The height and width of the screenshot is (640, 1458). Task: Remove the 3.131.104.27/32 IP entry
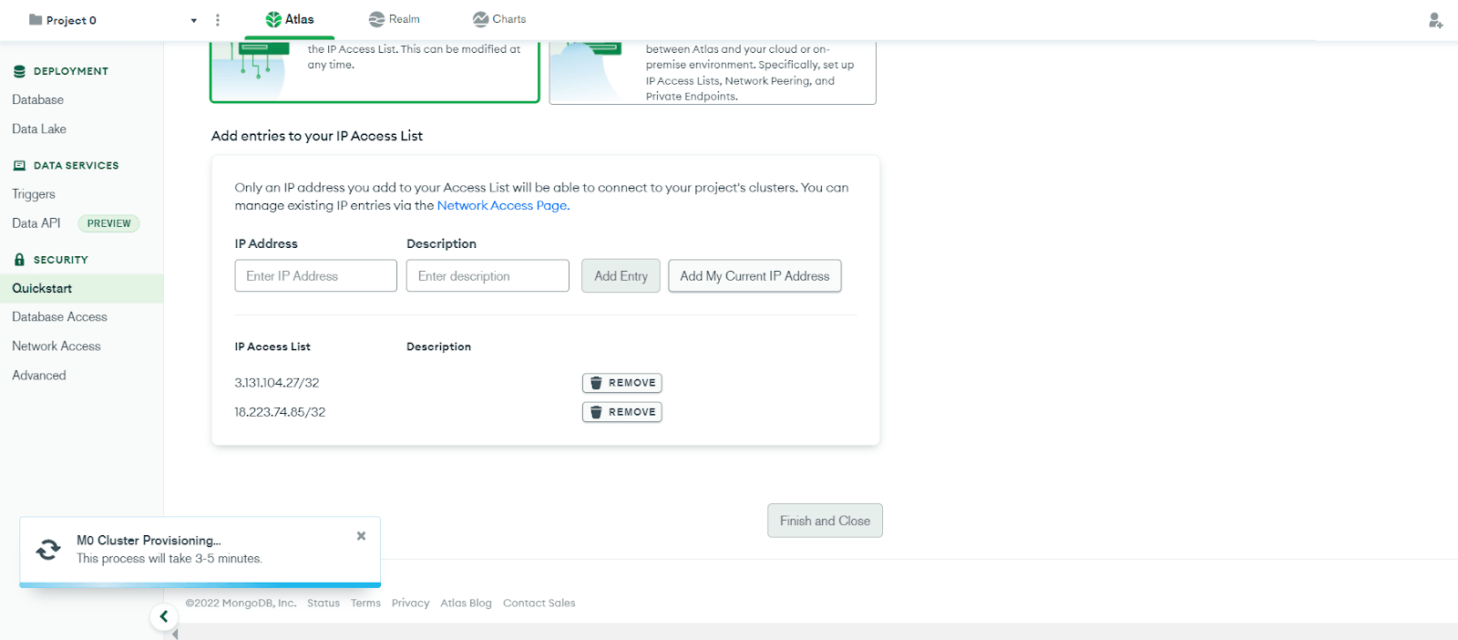coord(621,383)
